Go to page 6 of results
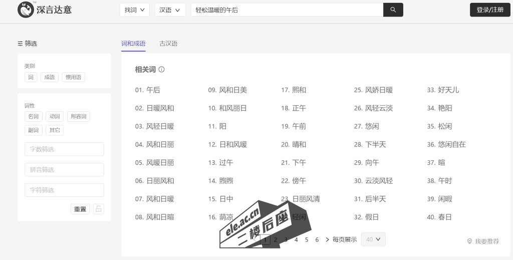This screenshot has height=260, width=513. click(x=317, y=239)
